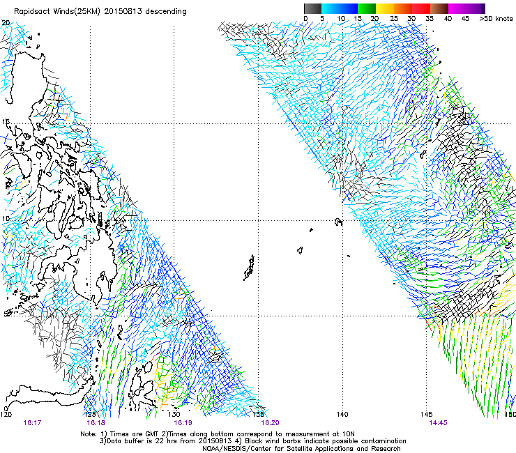
Task: Click the '40' label under the color legend
Action: pos(448,18)
